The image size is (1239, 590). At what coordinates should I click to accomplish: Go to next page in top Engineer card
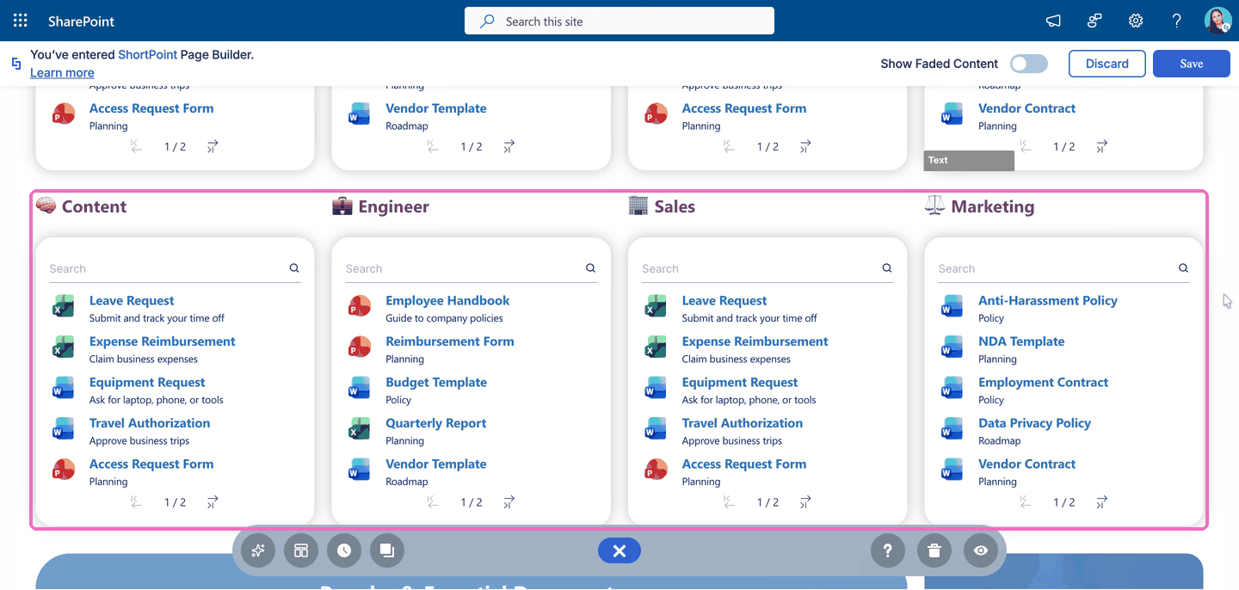509,147
